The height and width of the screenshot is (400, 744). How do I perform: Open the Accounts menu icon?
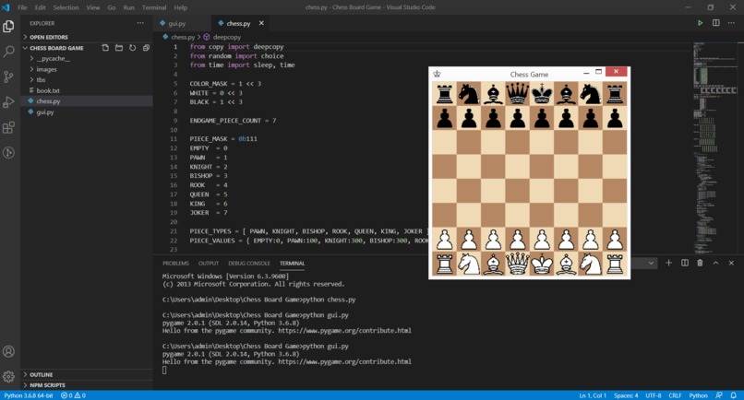click(8, 352)
